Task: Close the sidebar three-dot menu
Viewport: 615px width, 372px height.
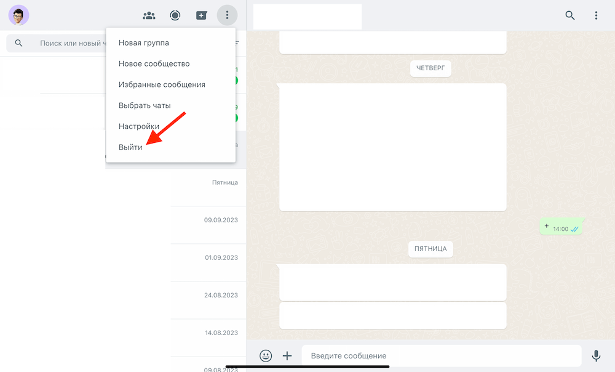Action: click(227, 15)
